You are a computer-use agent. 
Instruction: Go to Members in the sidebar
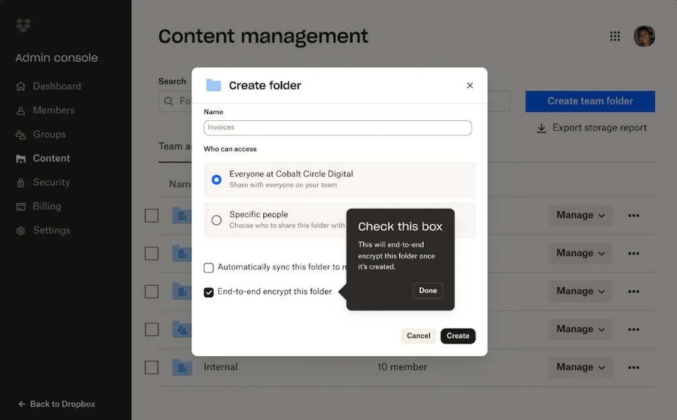pos(54,110)
